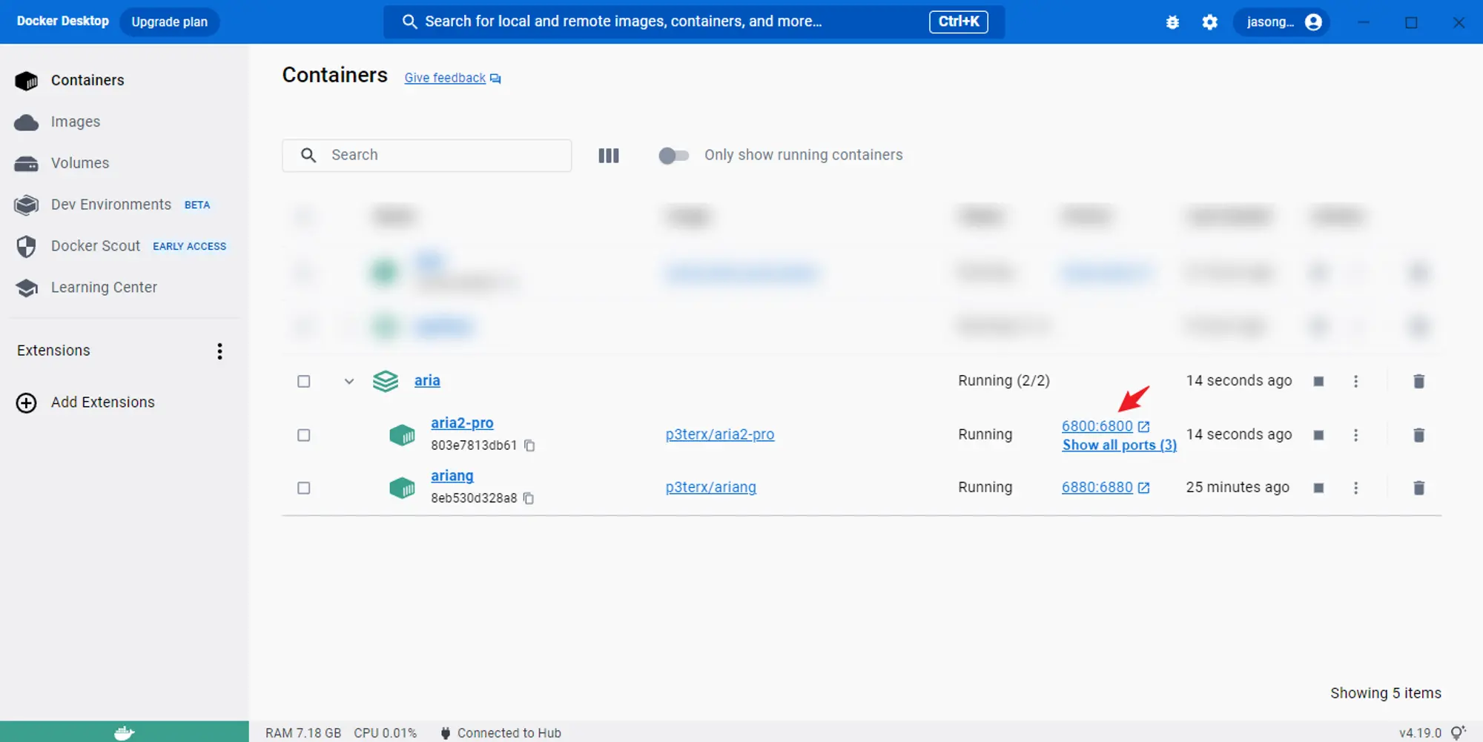Open the troubleshoot bug icon
This screenshot has height=742, width=1483.
pyautogui.click(x=1172, y=22)
